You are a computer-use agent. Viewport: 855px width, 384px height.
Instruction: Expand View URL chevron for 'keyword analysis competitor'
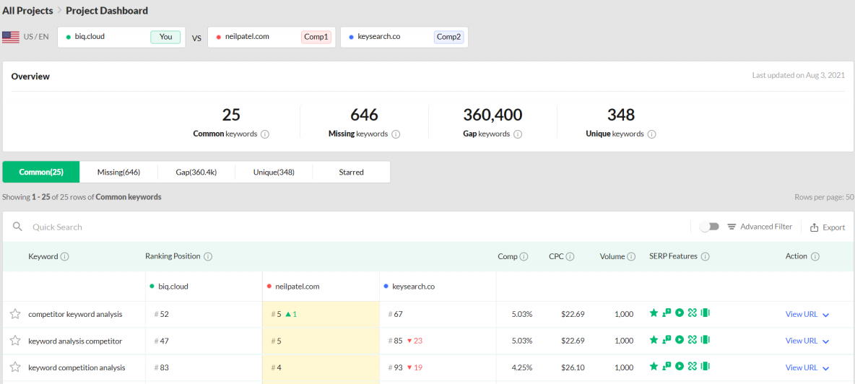[x=825, y=341]
